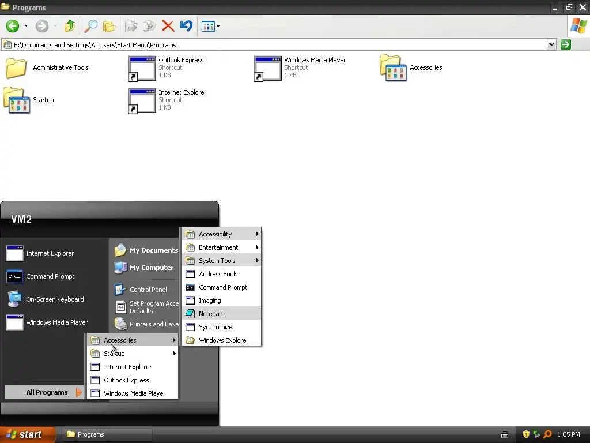Toggle the Folders pane button

(109, 26)
